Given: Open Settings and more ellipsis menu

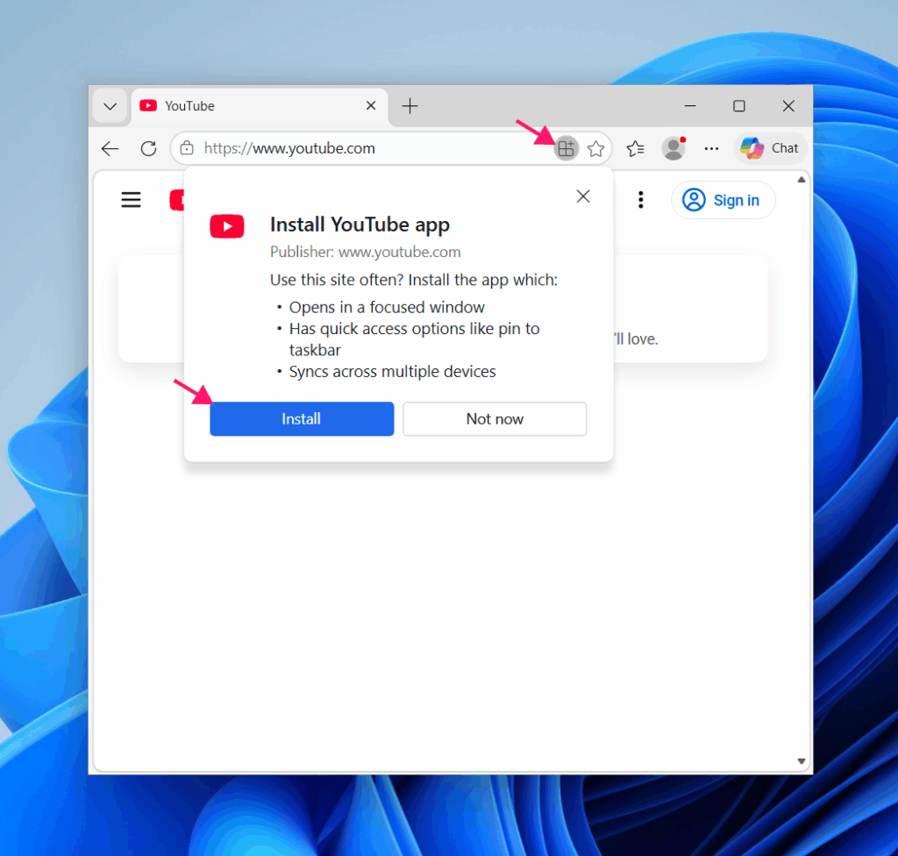Looking at the screenshot, I should coord(711,149).
